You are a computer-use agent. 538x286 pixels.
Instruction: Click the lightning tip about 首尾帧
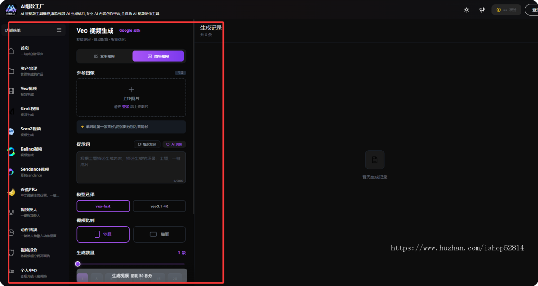tap(131, 126)
